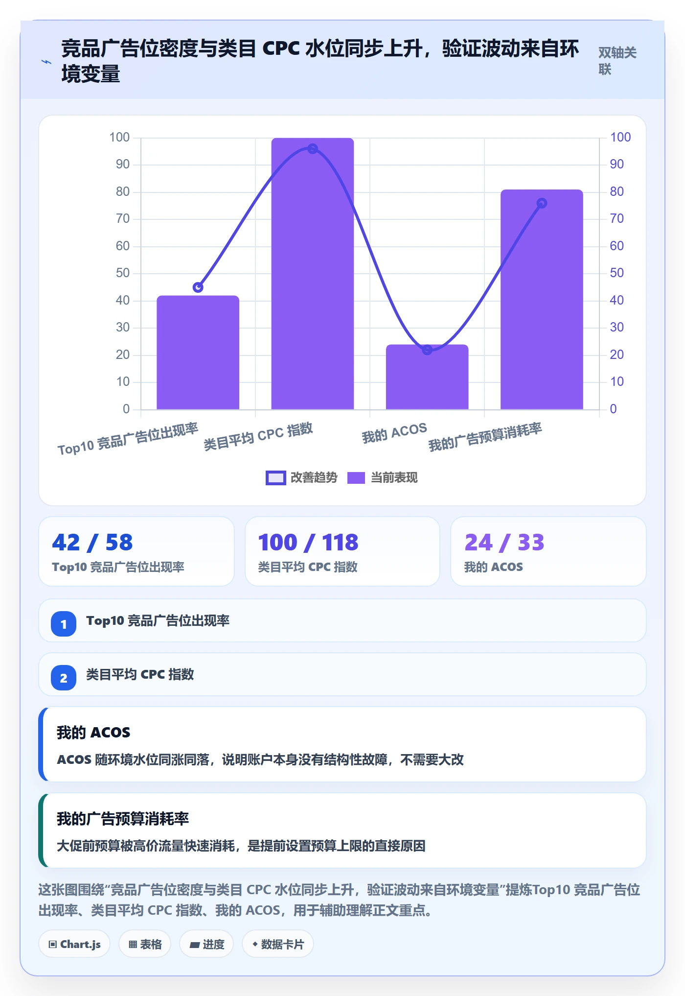
Task: Click the summary paragraph starting with 这张图围绕
Action: click(340, 900)
